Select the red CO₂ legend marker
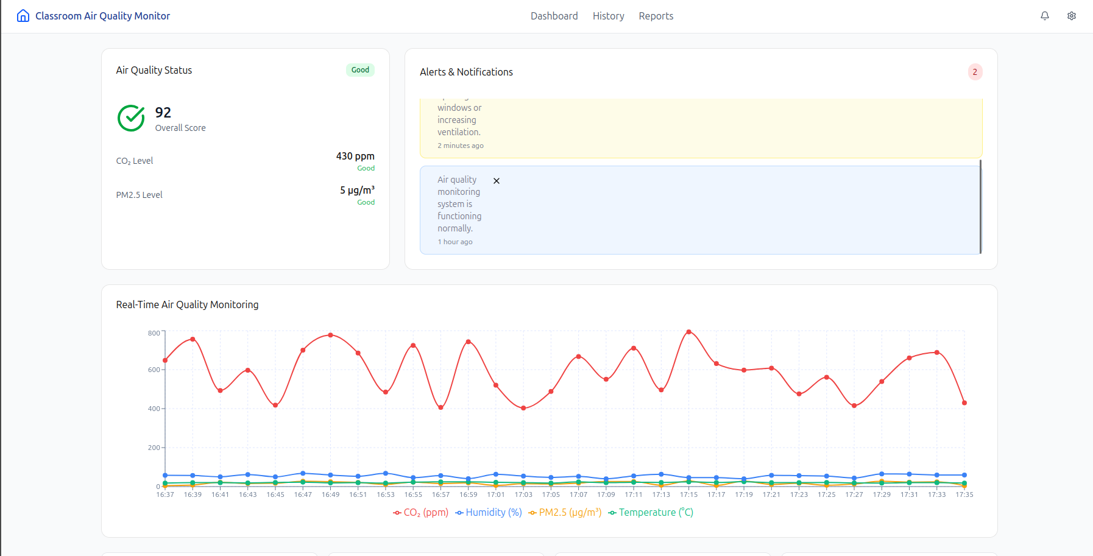Image resolution: width=1093 pixels, height=556 pixels. (x=397, y=512)
